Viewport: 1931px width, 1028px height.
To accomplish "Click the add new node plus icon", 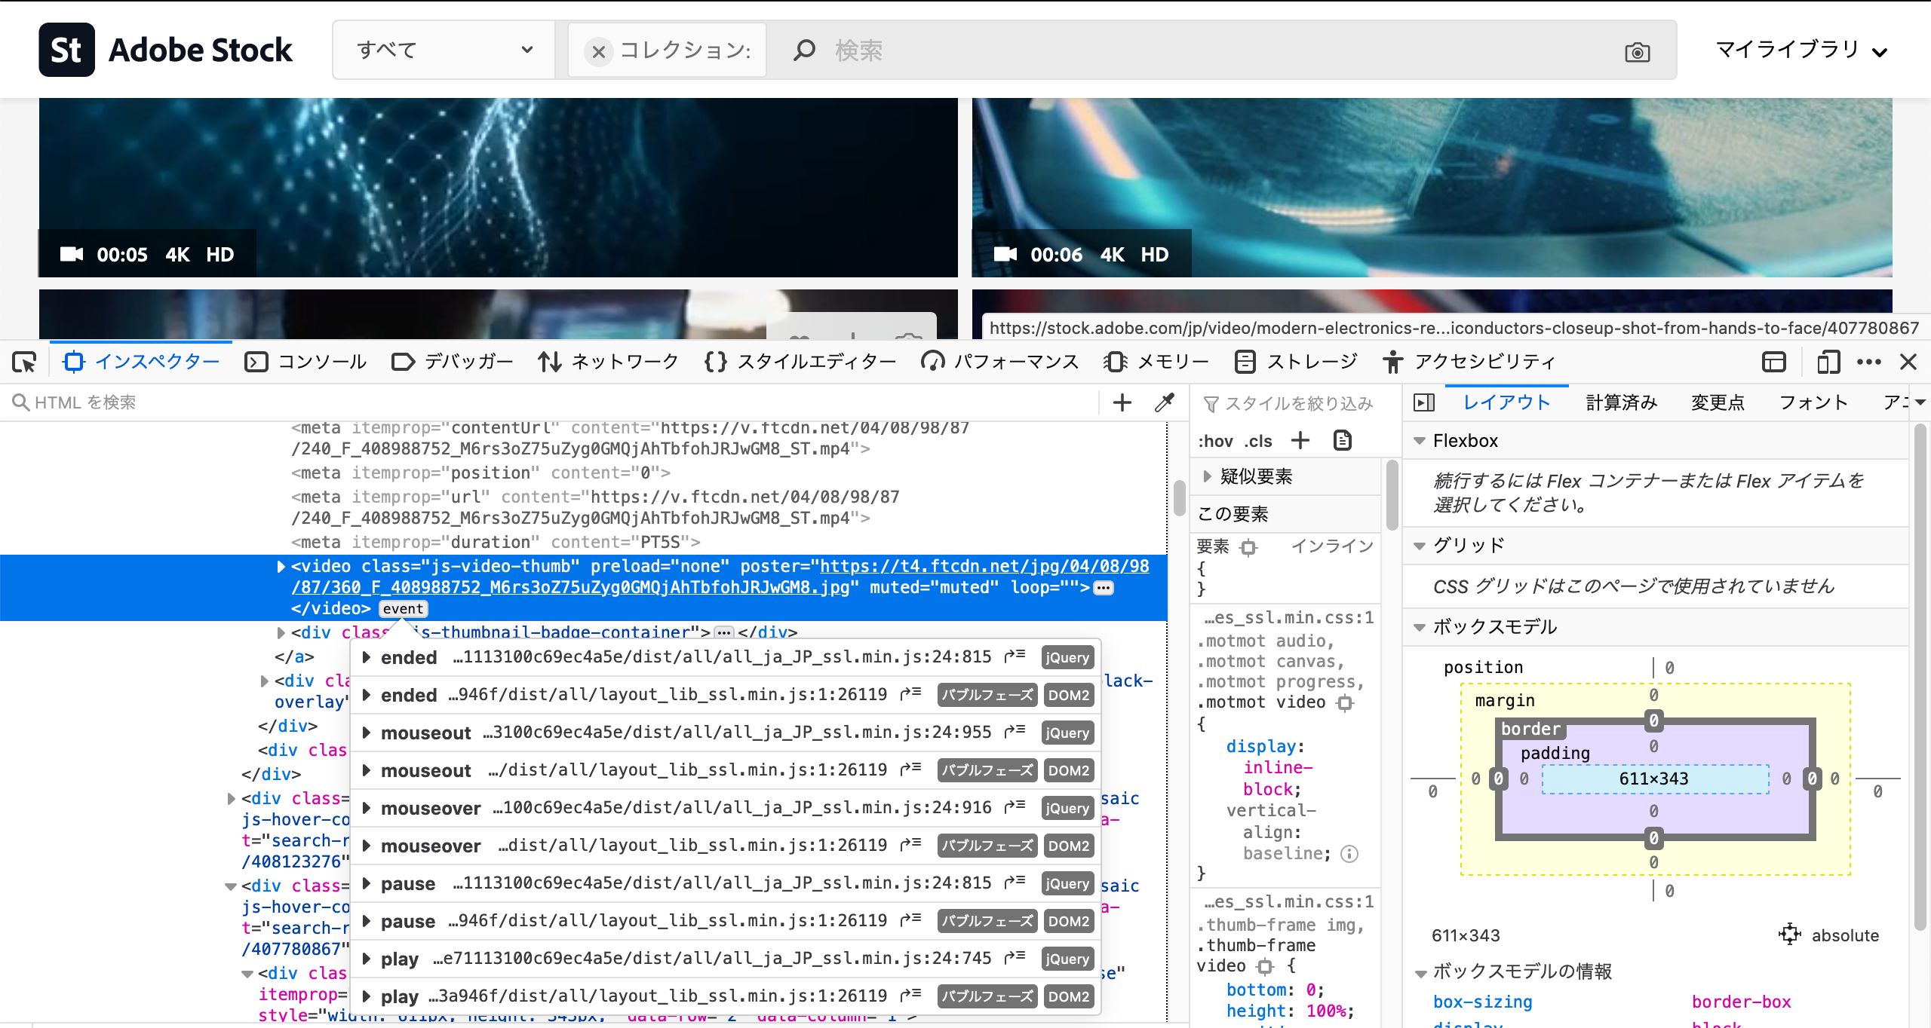I will coord(1122,402).
